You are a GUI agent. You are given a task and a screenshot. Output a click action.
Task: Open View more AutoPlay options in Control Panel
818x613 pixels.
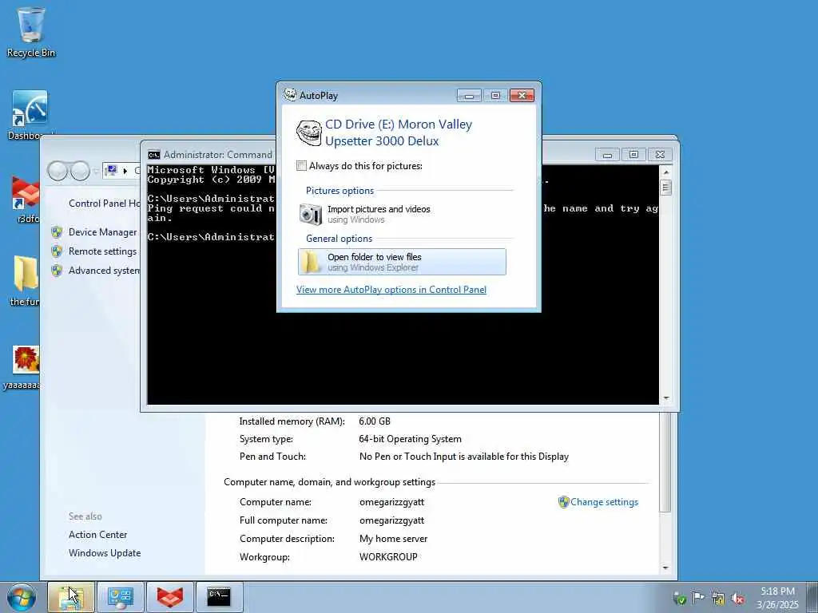click(x=391, y=290)
